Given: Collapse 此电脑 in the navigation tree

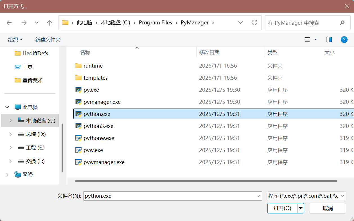Looking at the screenshot, I should 7,107.
